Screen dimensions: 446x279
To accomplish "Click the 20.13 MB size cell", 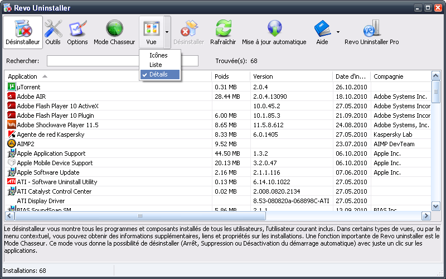I will click(x=227, y=163).
